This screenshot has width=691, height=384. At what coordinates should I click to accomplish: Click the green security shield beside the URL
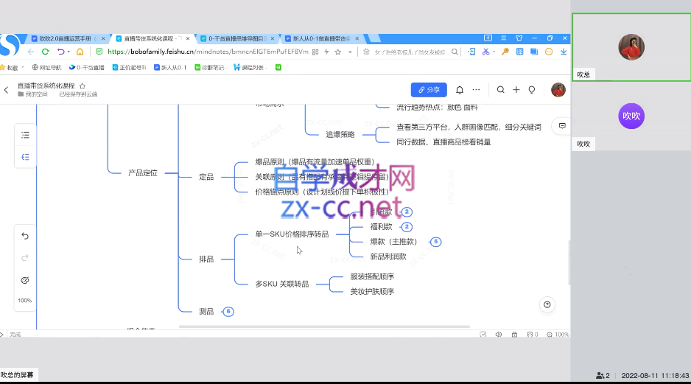click(x=99, y=52)
